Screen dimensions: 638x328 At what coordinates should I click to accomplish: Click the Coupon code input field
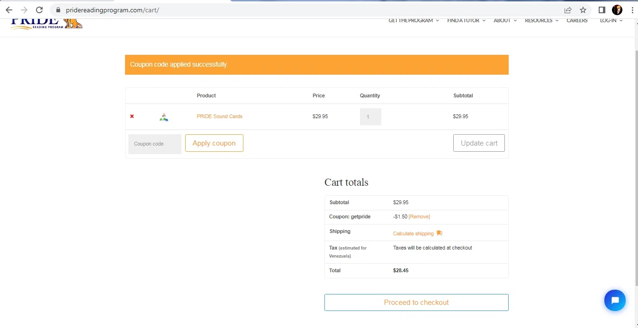[x=155, y=144]
